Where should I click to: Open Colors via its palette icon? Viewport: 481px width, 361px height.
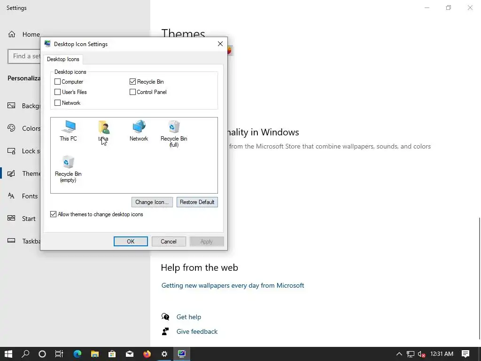pyautogui.click(x=11, y=128)
